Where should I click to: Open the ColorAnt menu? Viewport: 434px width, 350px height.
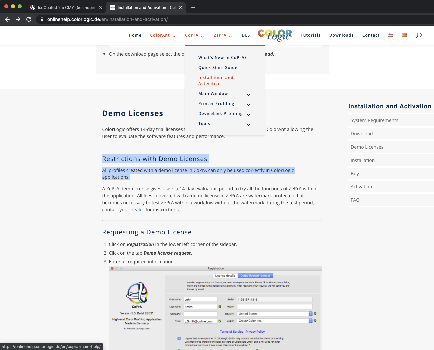[x=160, y=35]
